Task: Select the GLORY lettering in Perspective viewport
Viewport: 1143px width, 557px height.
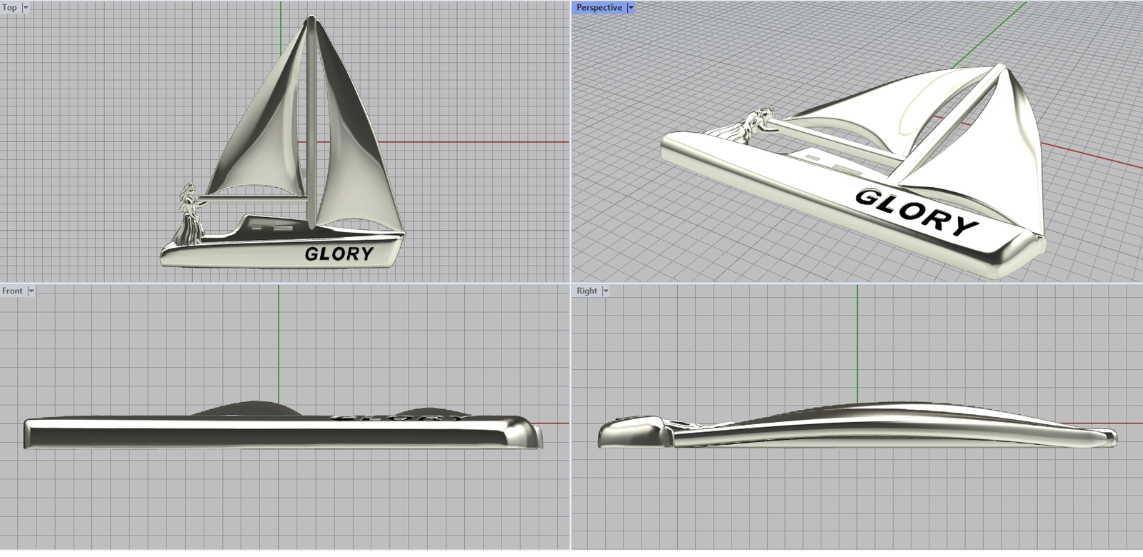Action: pos(916,211)
